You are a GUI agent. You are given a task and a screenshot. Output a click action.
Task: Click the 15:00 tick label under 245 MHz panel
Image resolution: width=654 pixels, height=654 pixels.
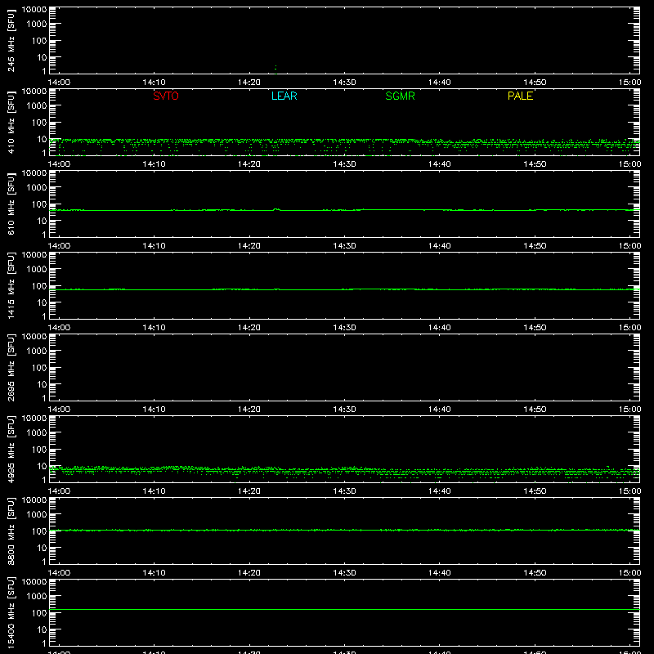(x=629, y=83)
